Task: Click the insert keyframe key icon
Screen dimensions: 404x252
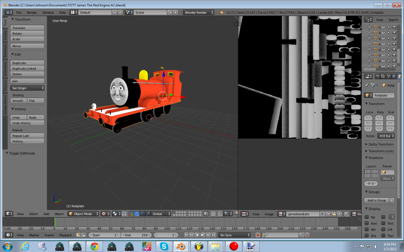Action: [301, 235]
